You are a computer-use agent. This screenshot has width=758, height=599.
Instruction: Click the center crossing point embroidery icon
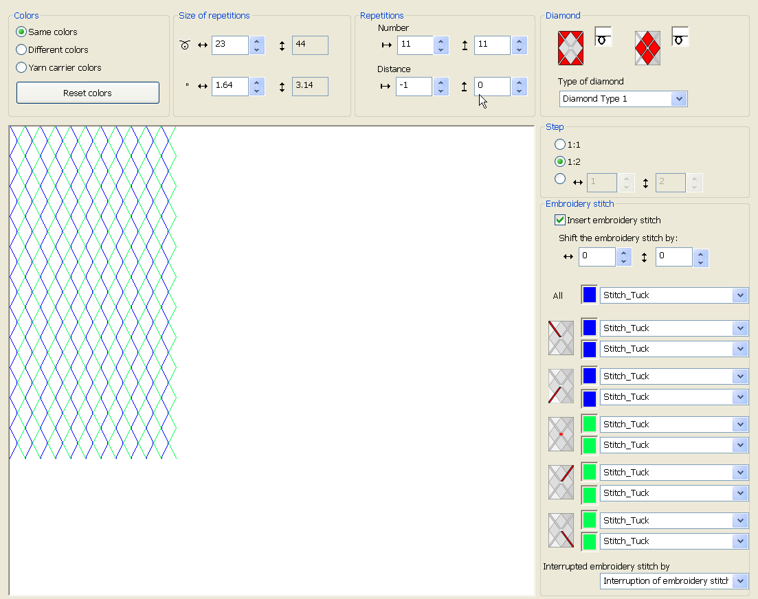point(561,434)
